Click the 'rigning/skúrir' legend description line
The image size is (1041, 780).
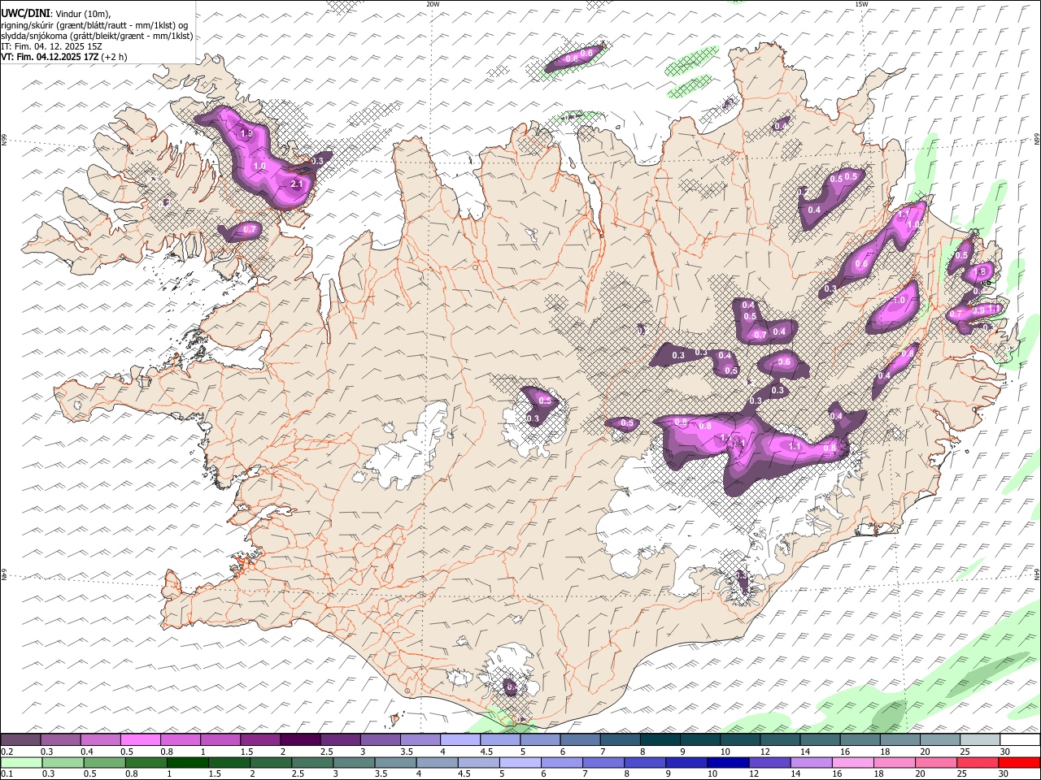click(x=94, y=25)
